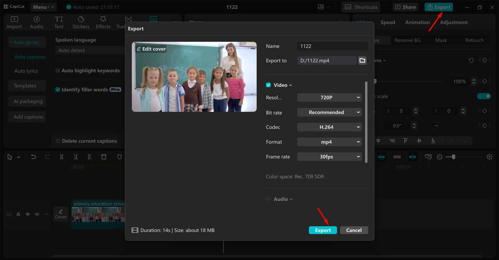Mute the video track with the speaker icon

pos(37,214)
